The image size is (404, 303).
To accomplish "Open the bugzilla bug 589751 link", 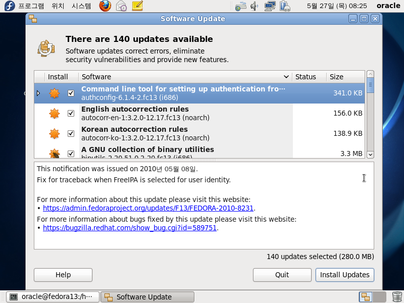I will (x=130, y=228).
